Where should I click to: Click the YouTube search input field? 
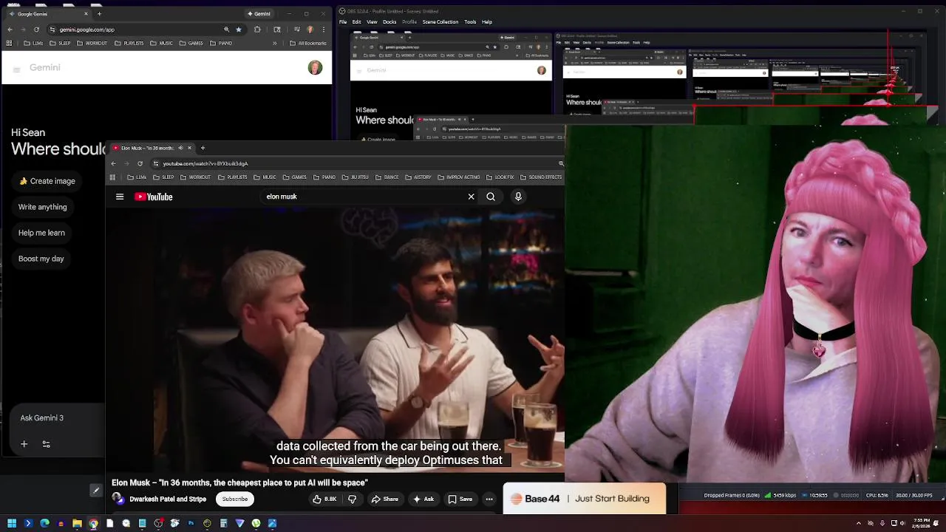click(x=362, y=197)
